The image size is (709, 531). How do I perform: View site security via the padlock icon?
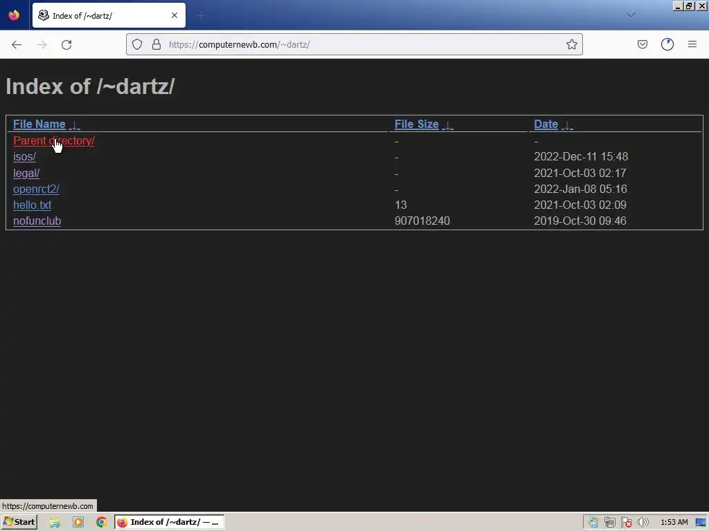(156, 44)
